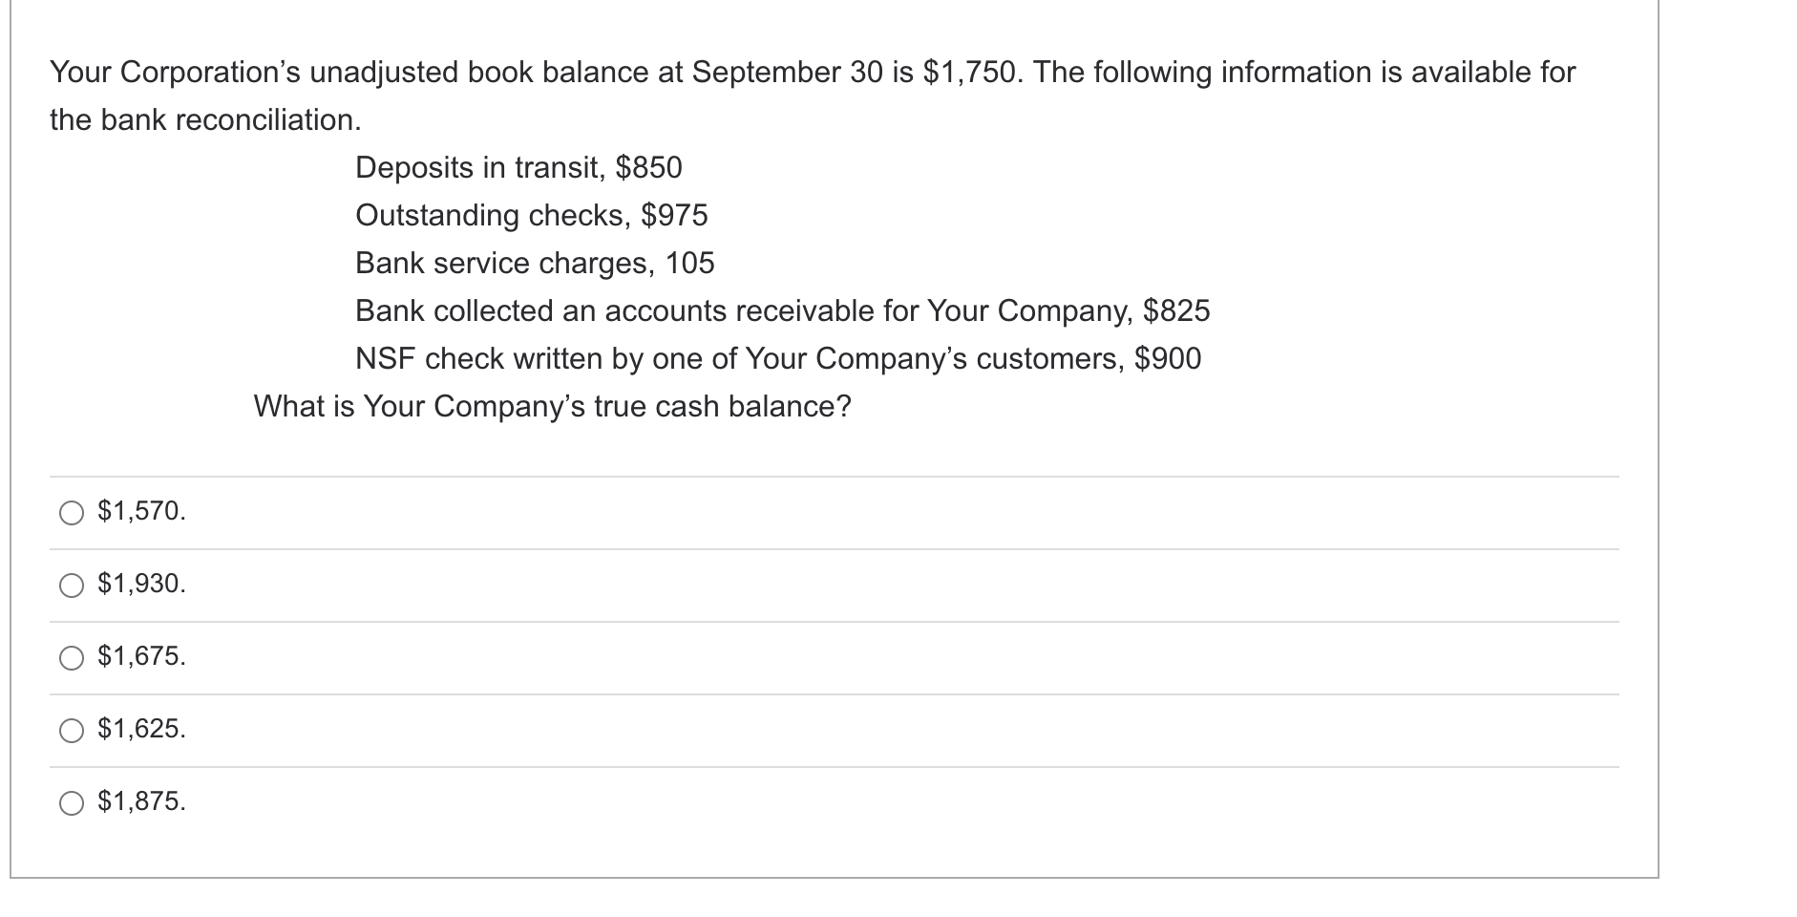Click the true cash balance prompt
This screenshot has height=917, width=1797.
tap(554, 407)
